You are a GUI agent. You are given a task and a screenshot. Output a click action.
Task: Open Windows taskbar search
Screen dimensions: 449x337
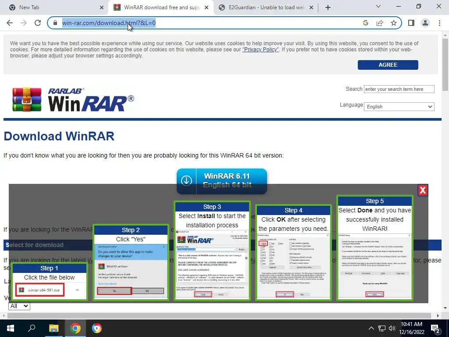[32, 328]
